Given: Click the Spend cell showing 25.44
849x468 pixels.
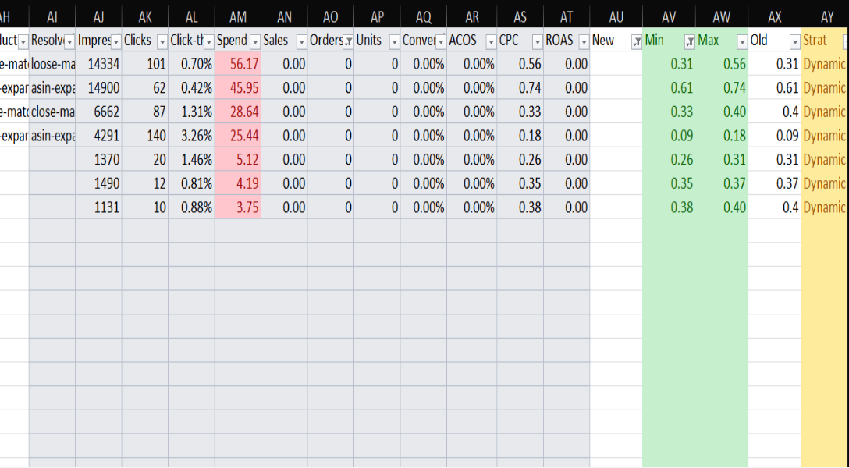Looking at the screenshot, I should tap(238, 135).
